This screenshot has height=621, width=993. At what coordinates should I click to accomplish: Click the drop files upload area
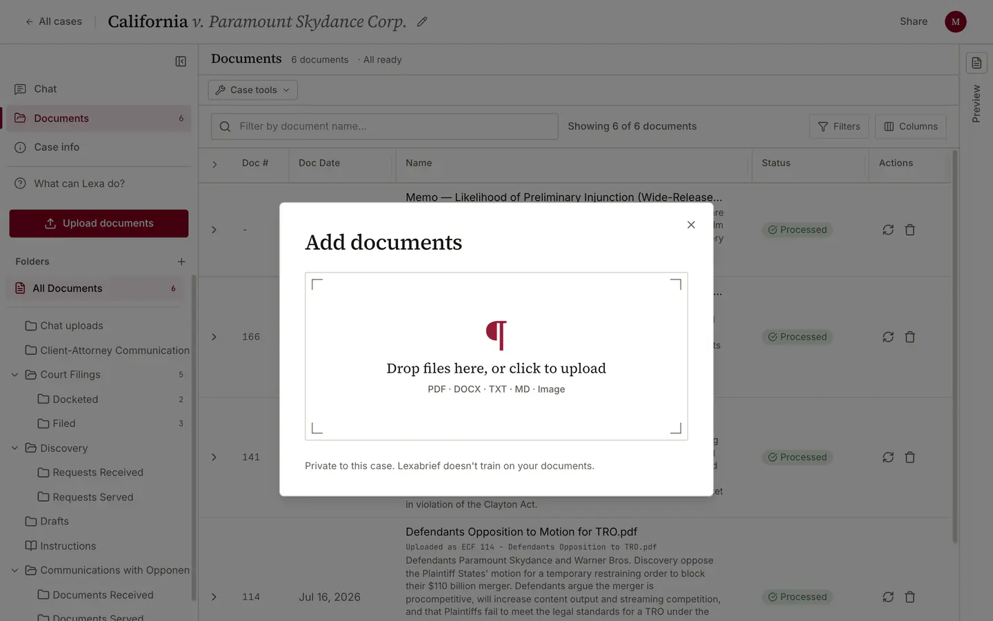(x=496, y=356)
